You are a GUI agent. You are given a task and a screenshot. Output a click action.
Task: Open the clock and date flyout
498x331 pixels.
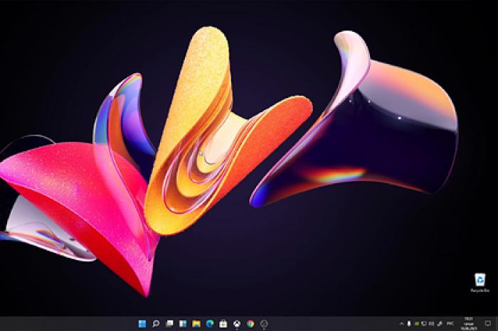click(x=469, y=324)
